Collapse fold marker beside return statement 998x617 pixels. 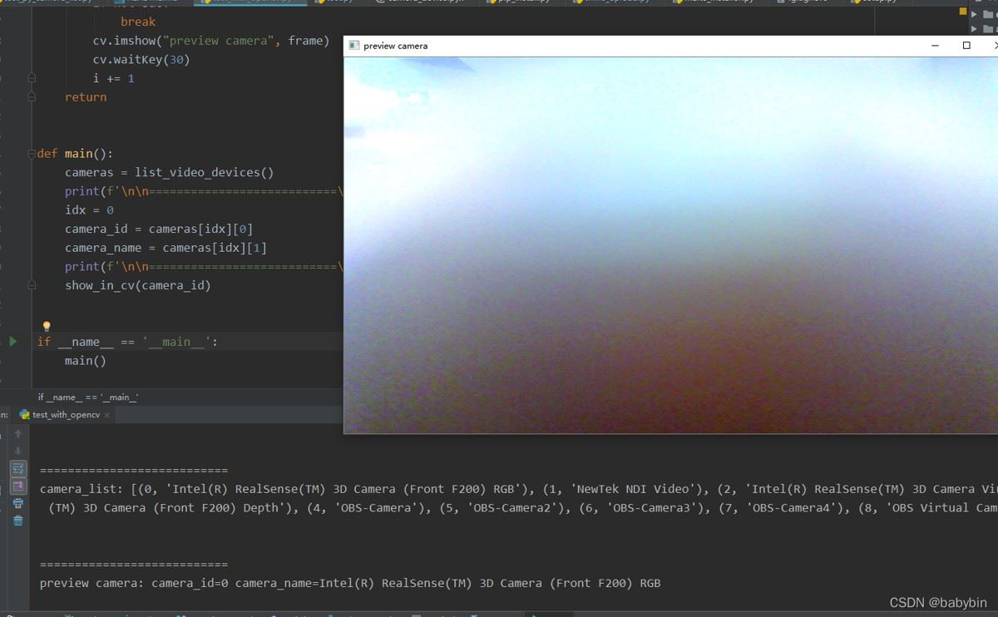(32, 96)
